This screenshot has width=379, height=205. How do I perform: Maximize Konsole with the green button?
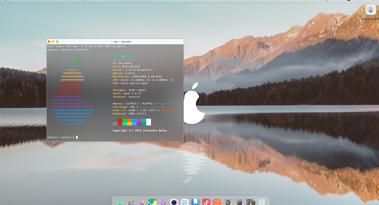[57, 42]
